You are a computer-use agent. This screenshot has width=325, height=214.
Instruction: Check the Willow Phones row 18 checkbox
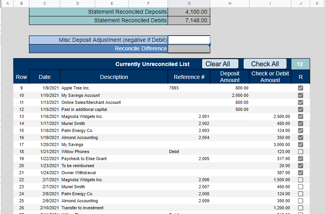[300, 152]
